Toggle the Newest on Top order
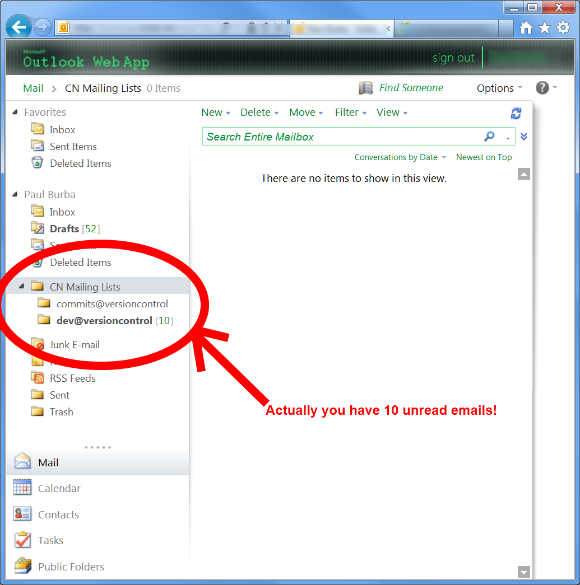This screenshot has width=580, height=585. point(484,157)
